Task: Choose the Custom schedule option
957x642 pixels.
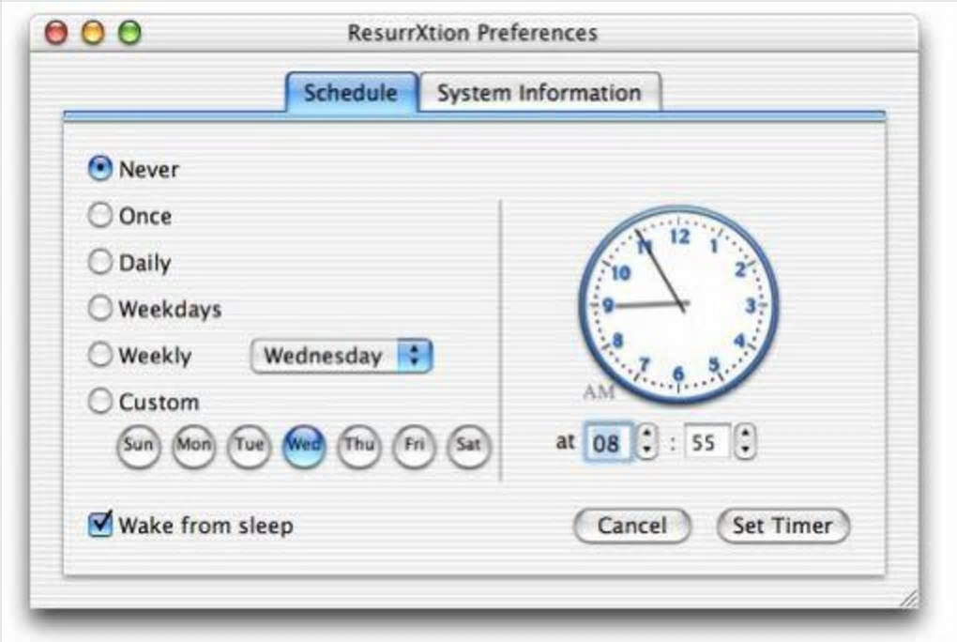Action: (99, 402)
